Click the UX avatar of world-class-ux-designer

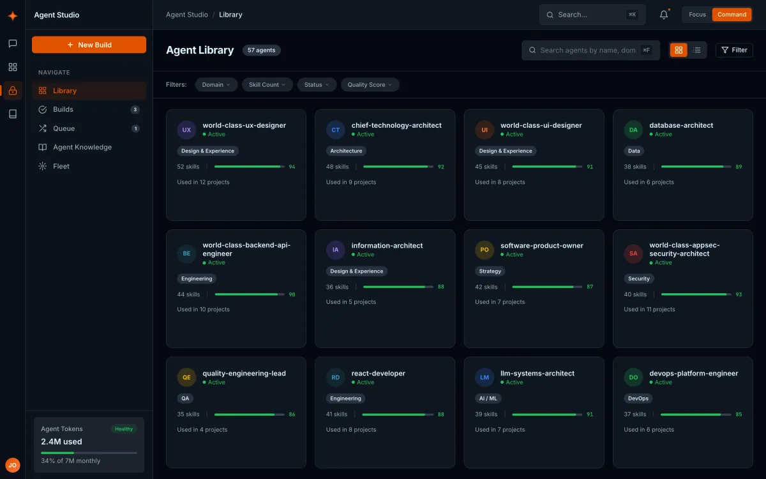click(x=186, y=130)
